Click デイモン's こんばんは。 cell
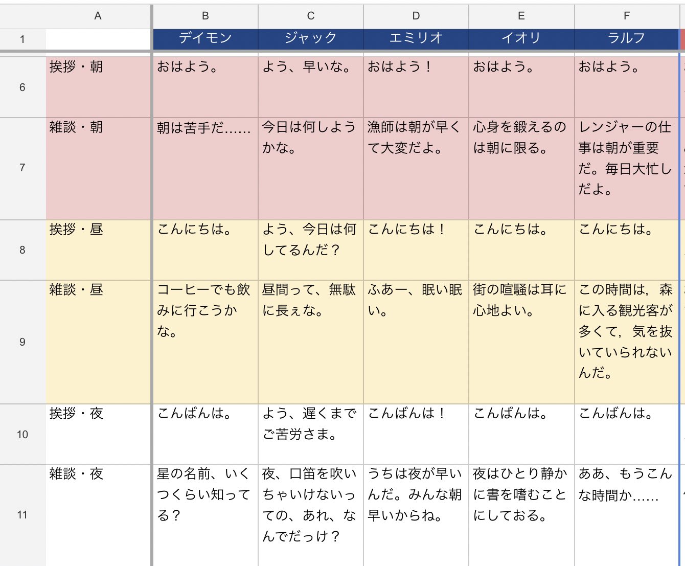The image size is (685, 566). coord(205,434)
